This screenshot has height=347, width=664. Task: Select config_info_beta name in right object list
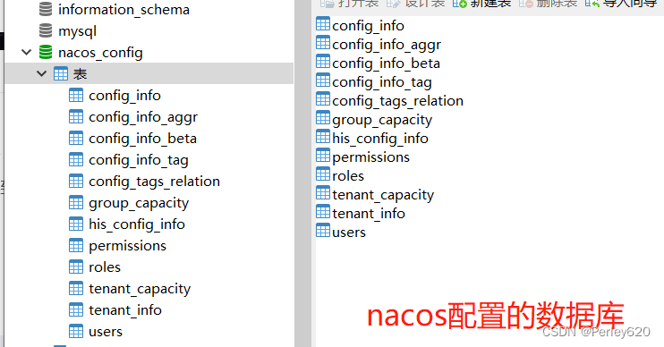387,63
